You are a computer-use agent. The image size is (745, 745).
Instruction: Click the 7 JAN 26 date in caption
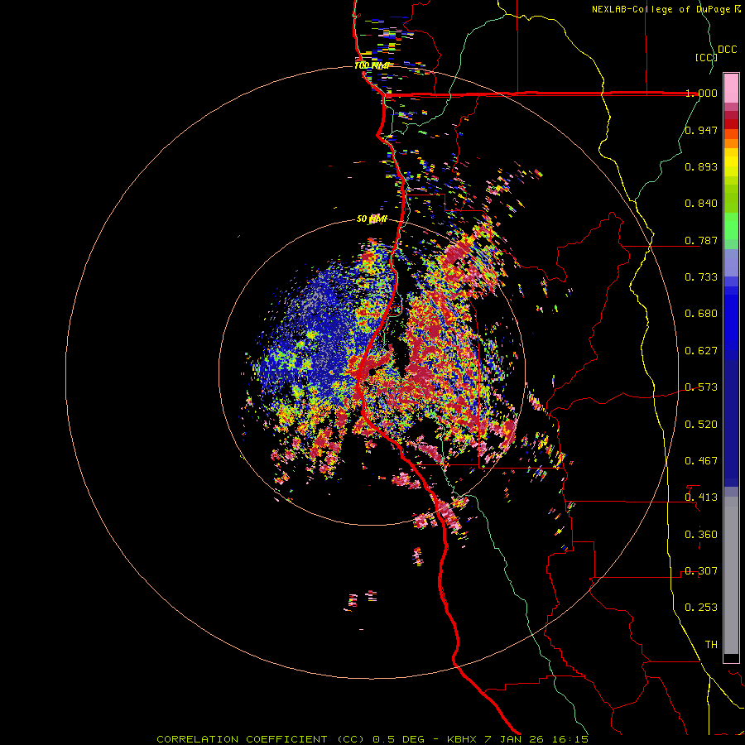[x=515, y=739]
